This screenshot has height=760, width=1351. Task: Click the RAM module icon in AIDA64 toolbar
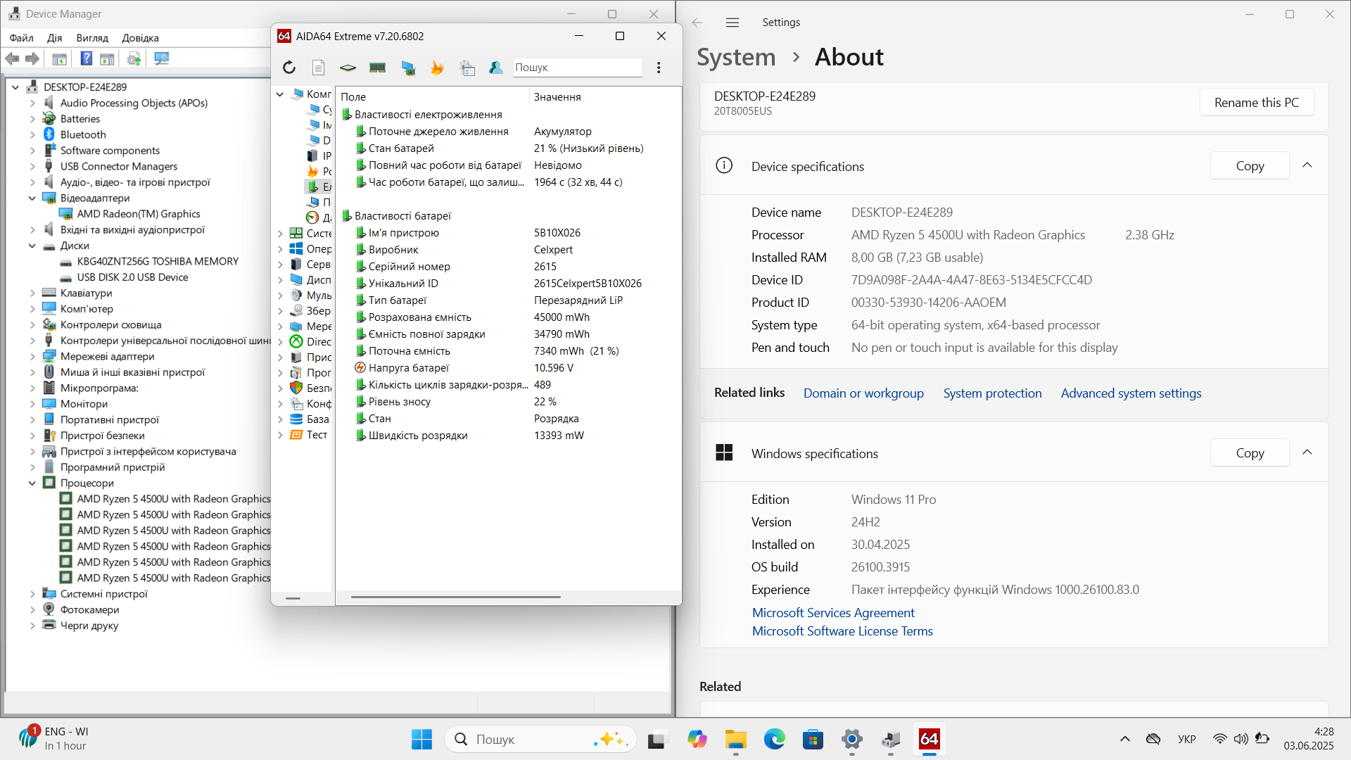(x=378, y=68)
